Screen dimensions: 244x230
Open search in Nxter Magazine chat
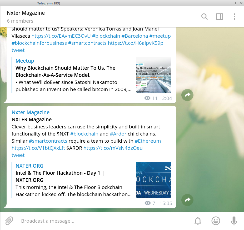(x=204, y=17)
